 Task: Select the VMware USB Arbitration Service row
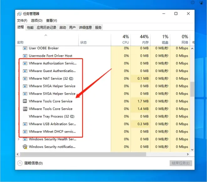(103, 124)
